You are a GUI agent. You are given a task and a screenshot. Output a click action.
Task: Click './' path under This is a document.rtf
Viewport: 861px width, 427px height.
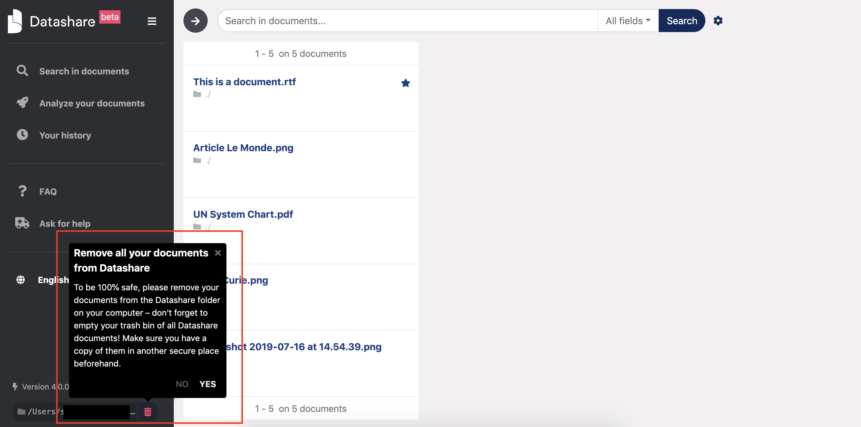point(208,94)
